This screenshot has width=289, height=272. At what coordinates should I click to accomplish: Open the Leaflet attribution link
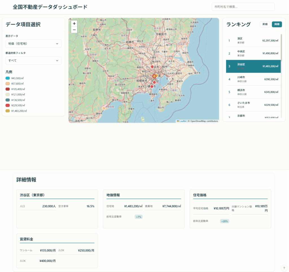[183, 121]
